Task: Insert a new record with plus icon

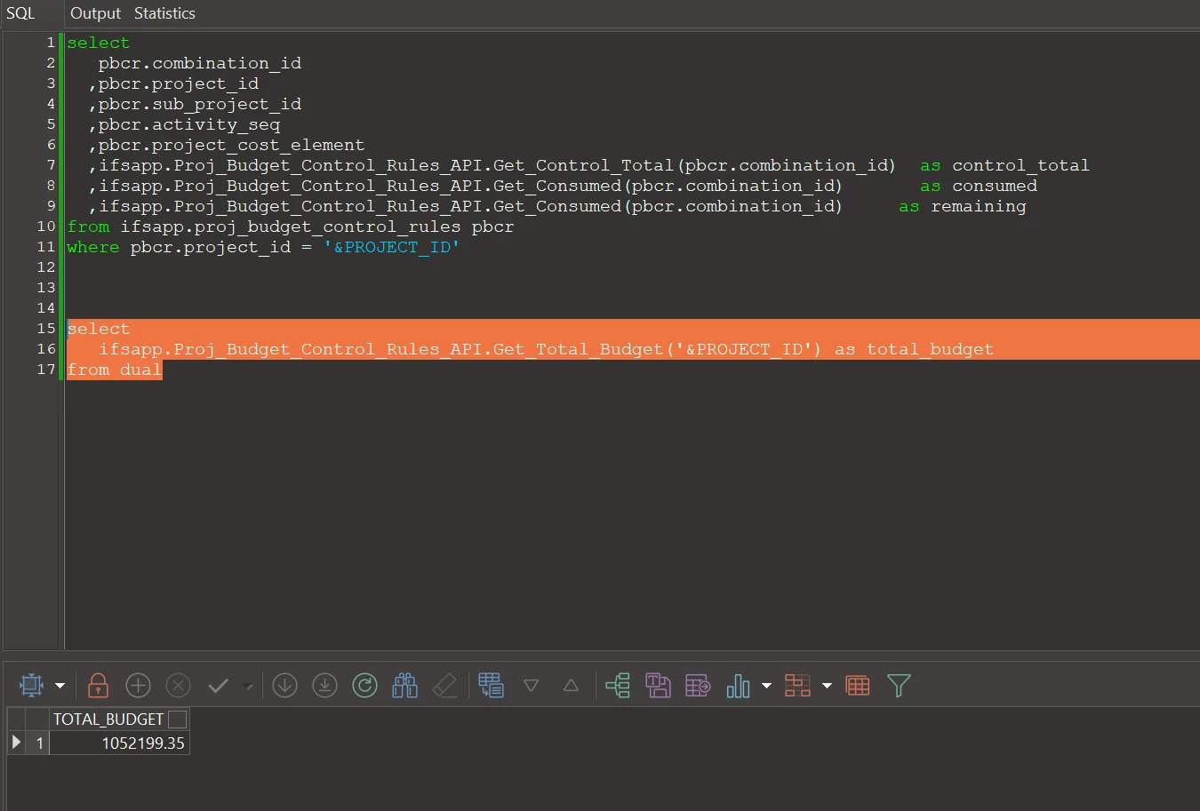Action: click(x=138, y=686)
